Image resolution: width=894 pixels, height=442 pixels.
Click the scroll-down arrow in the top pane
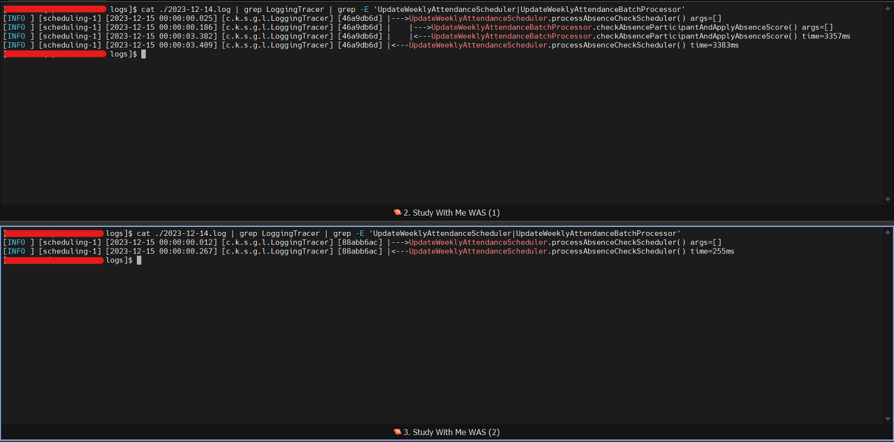[x=888, y=200]
